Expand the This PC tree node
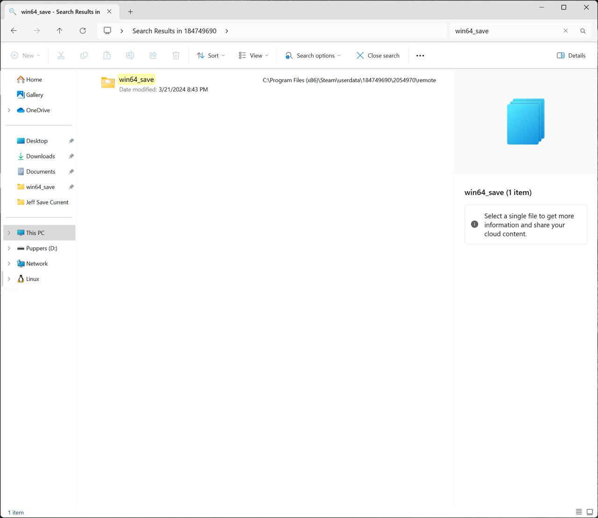This screenshot has height=518, width=598. point(9,233)
